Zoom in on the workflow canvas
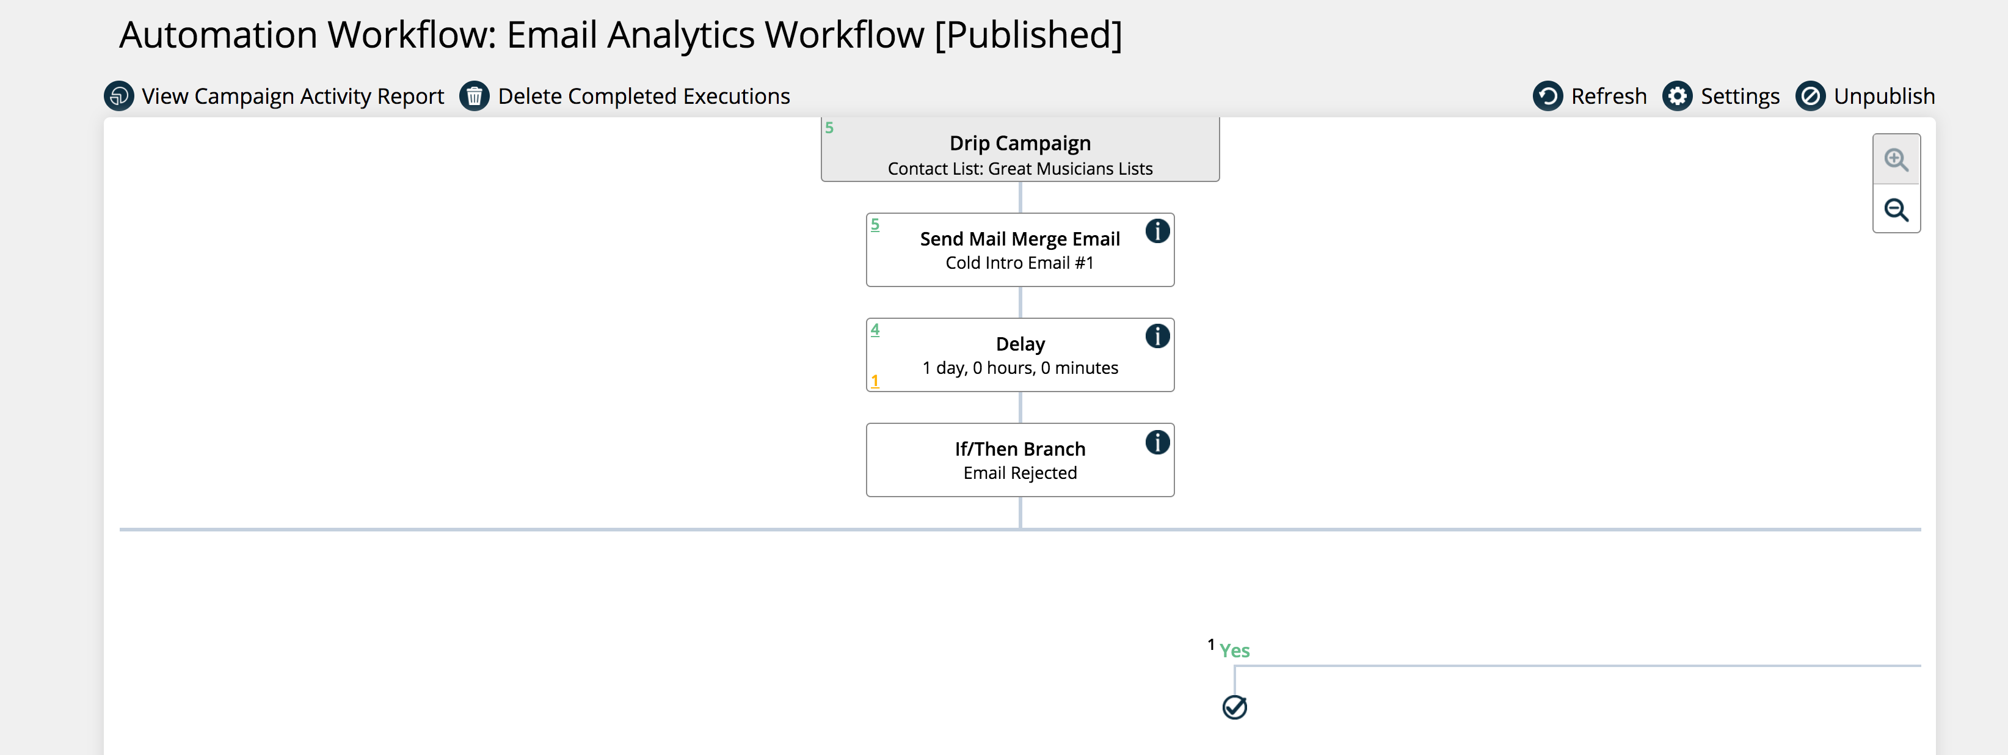 [1896, 160]
